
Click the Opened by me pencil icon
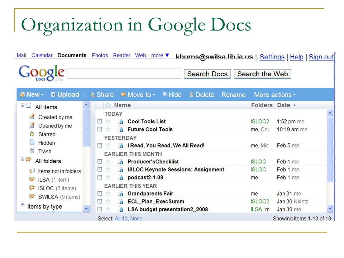point(32,125)
